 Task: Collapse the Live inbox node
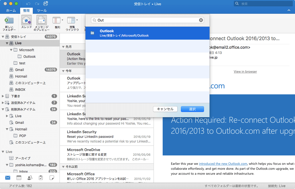7,43
